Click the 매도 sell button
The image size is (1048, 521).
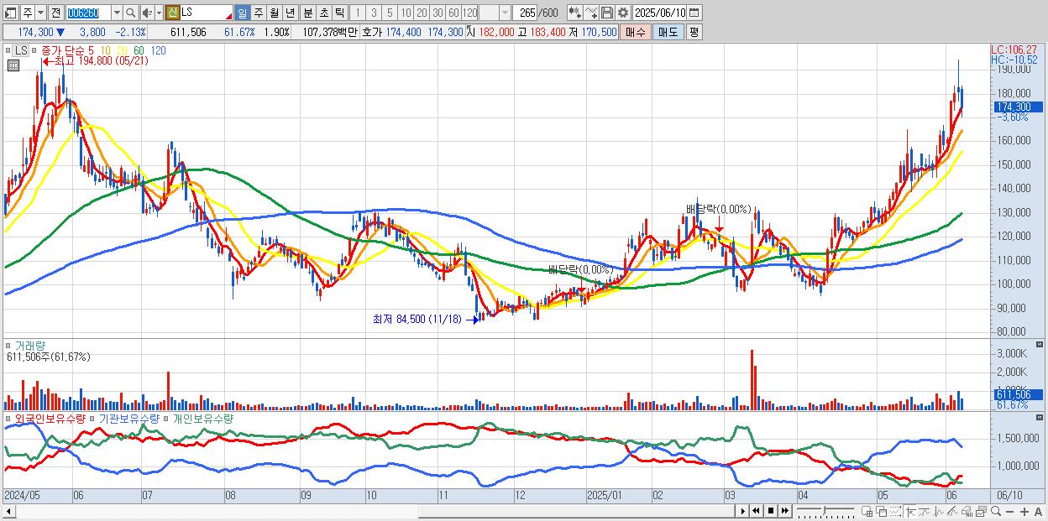click(668, 32)
